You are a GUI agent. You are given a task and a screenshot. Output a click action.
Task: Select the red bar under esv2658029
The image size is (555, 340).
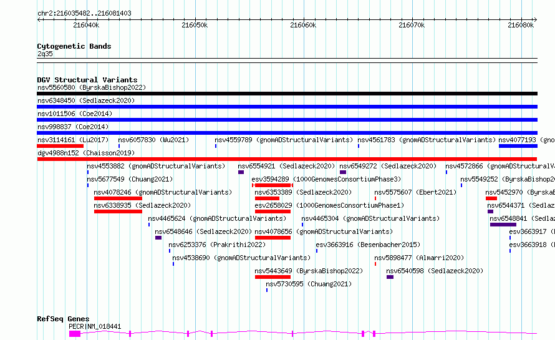click(x=273, y=211)
